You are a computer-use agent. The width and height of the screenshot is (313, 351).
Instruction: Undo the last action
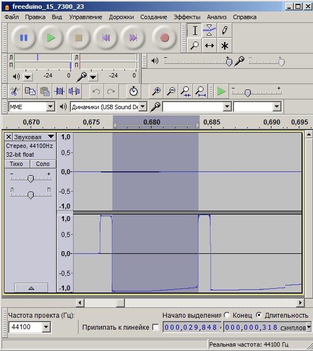[96, 91]
